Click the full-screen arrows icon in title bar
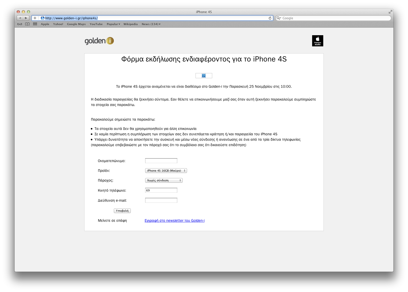The width and height of the screenshot is (408, 292). [390, 12]
